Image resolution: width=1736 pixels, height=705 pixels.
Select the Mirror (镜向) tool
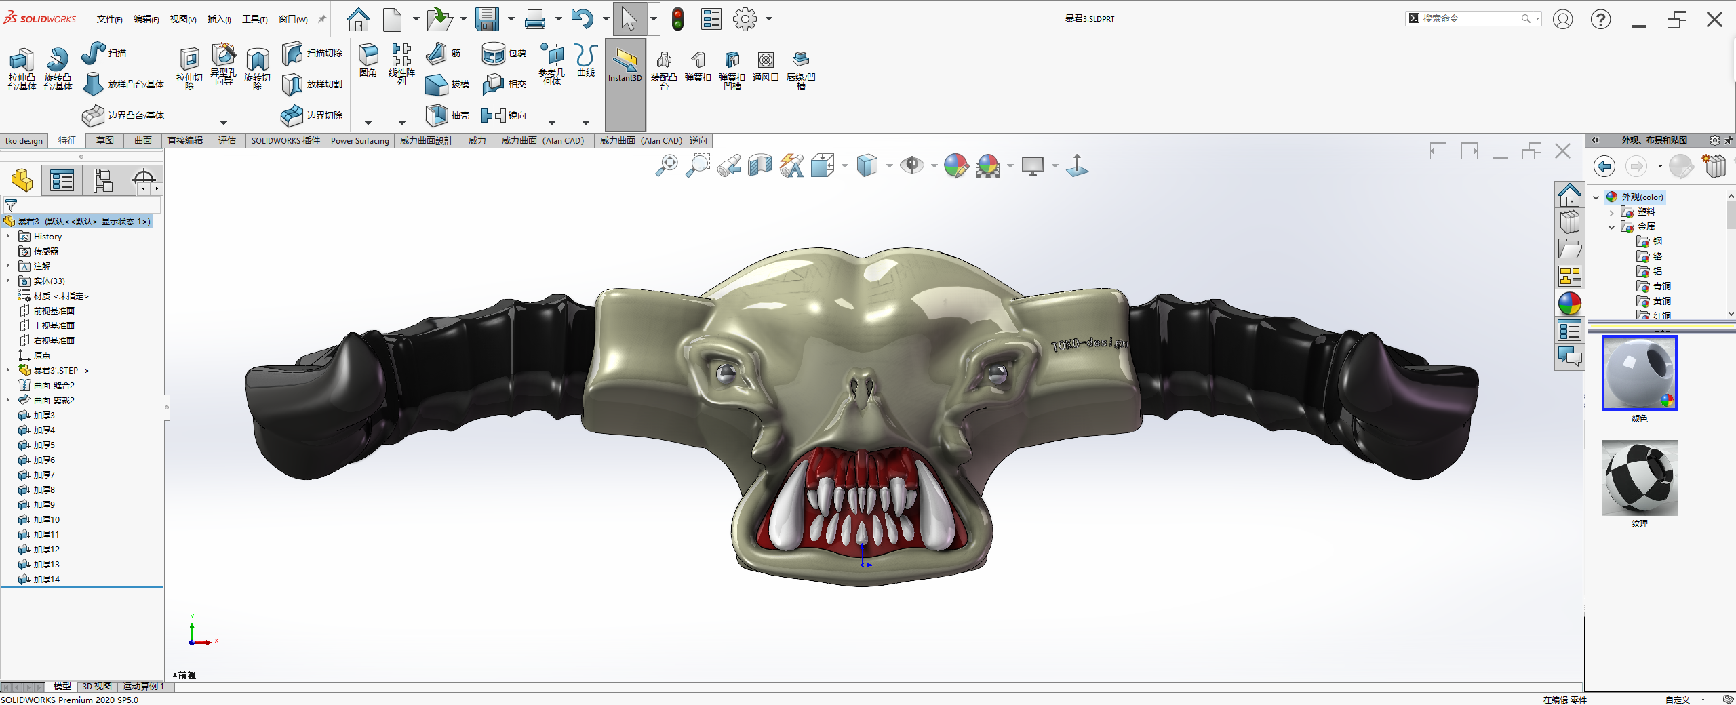coord(504,115)
